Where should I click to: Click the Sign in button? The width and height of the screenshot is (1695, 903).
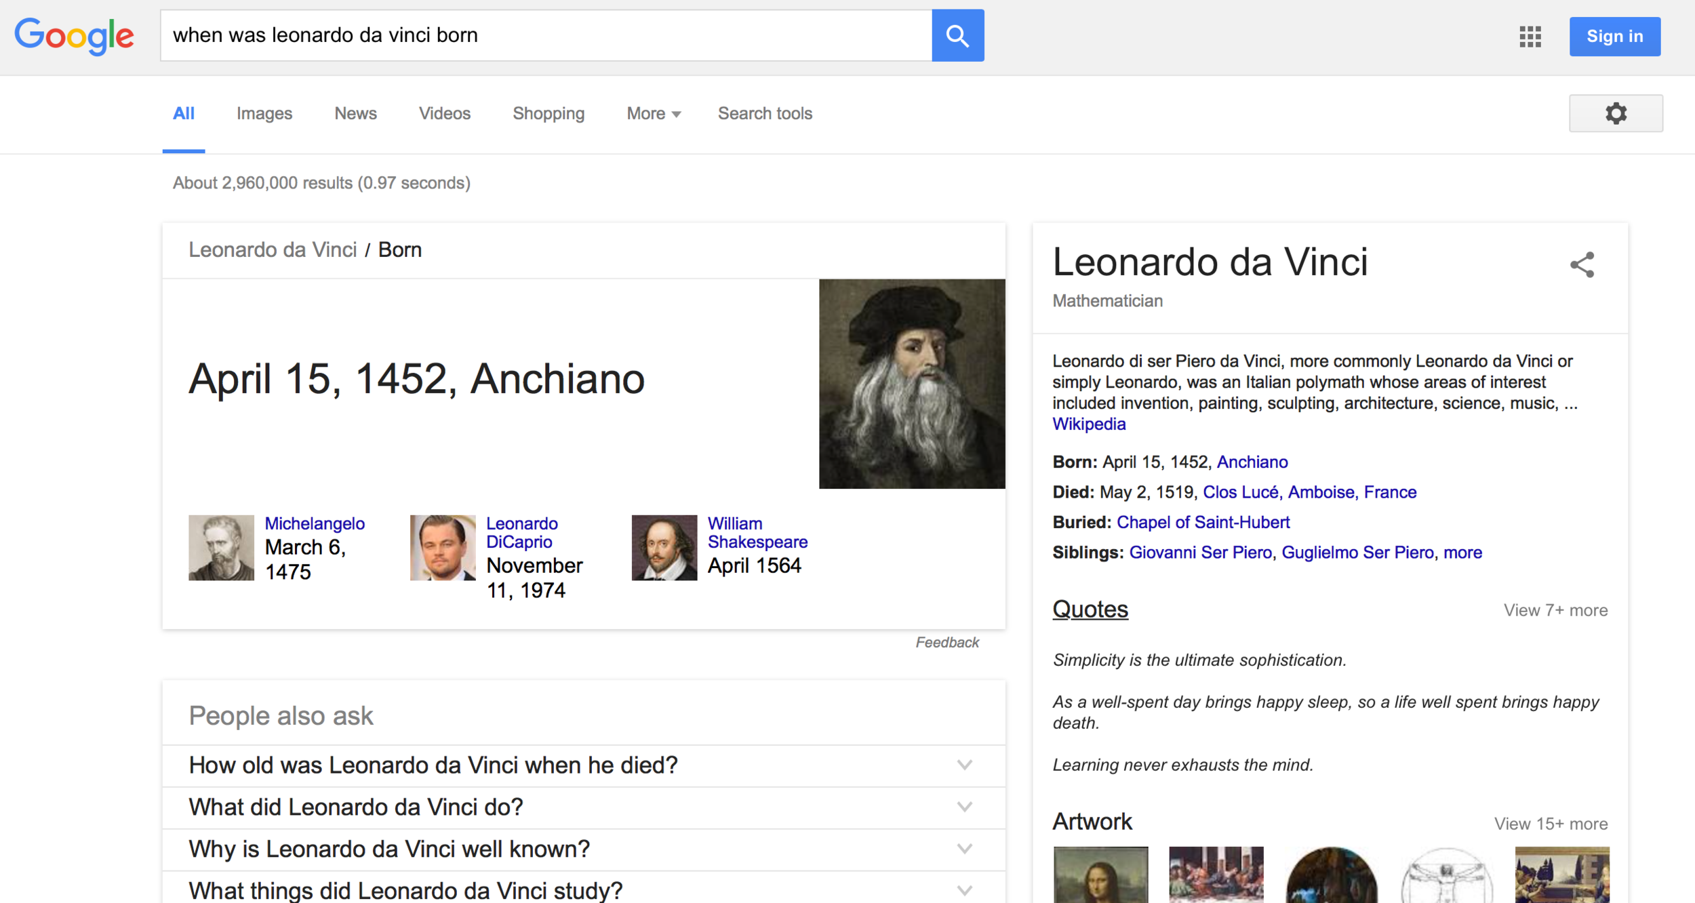tap(1614, 37)
